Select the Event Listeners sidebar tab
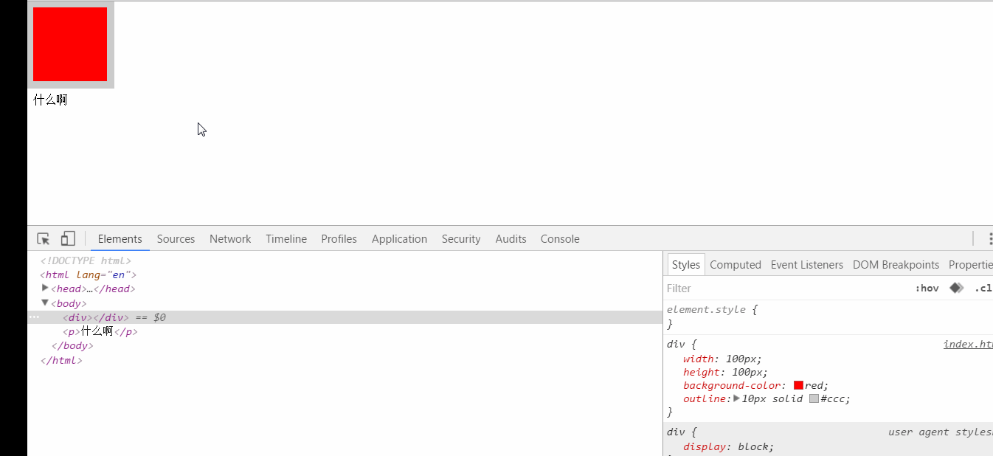Image resolution: width=993 pixels, height=456 pixels. (x=806, y=265)
